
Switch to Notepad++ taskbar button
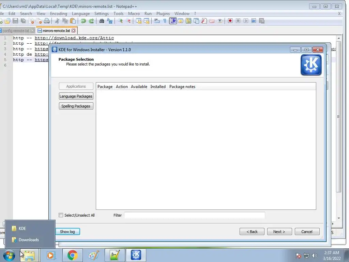(115, 255)
